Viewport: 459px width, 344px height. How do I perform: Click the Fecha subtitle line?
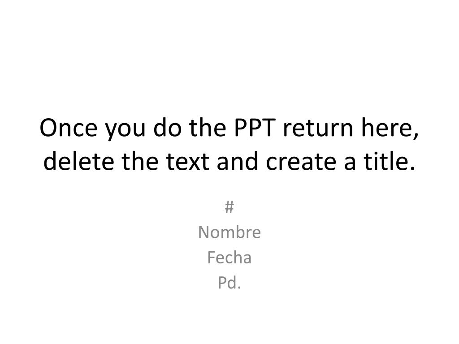229,258
